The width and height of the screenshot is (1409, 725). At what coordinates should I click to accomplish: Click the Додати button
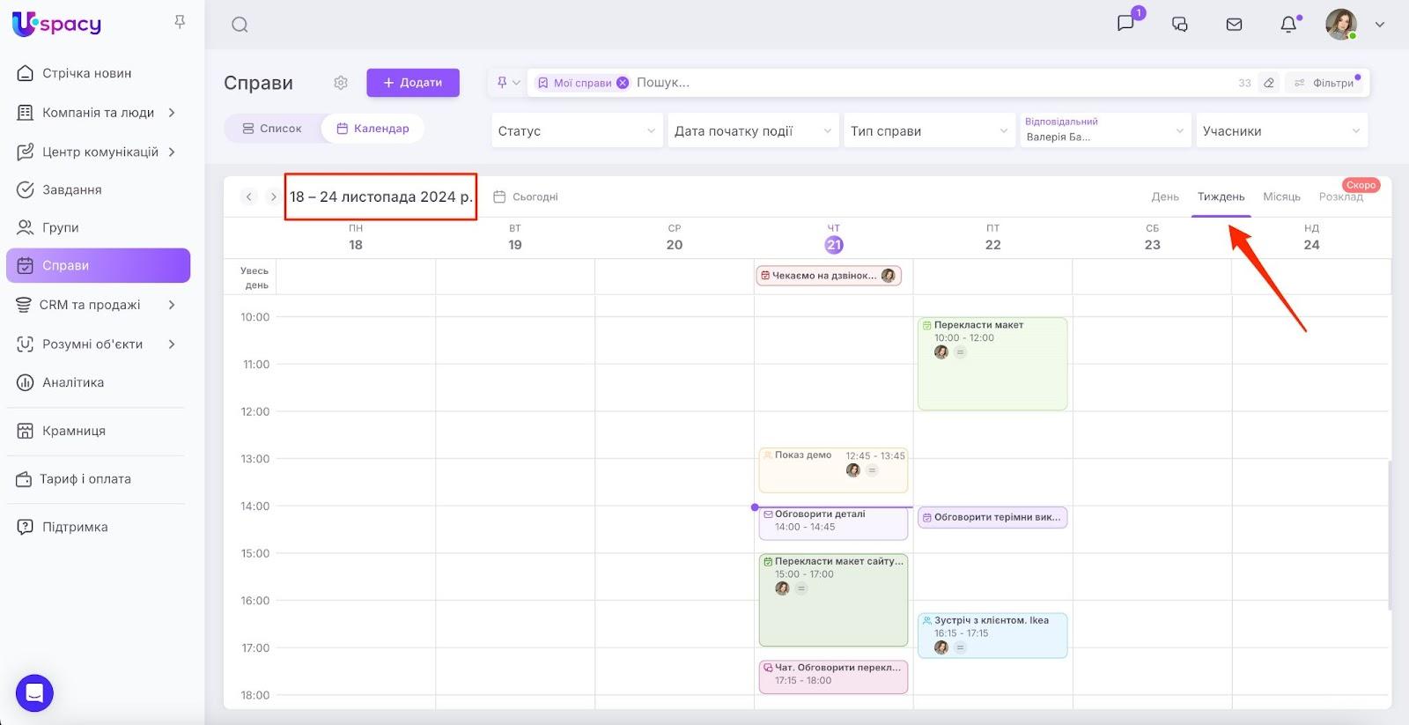(x=413, y=83)
